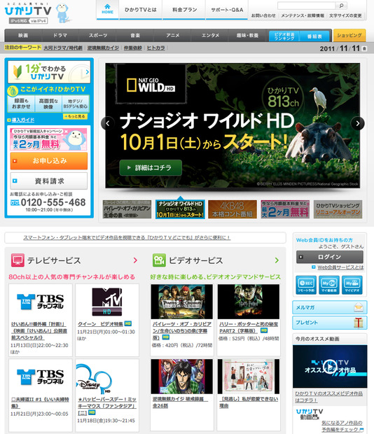Click リモート予約 REC icon
Screen dimensions: 374x434
(306, 285)
